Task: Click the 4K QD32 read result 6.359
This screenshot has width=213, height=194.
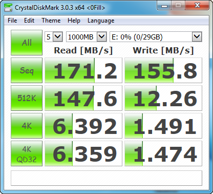Action: 83,153
